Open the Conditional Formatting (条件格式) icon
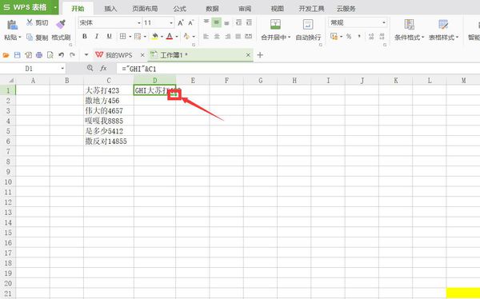This screenshot has width=480, height=299. (409, 24)
